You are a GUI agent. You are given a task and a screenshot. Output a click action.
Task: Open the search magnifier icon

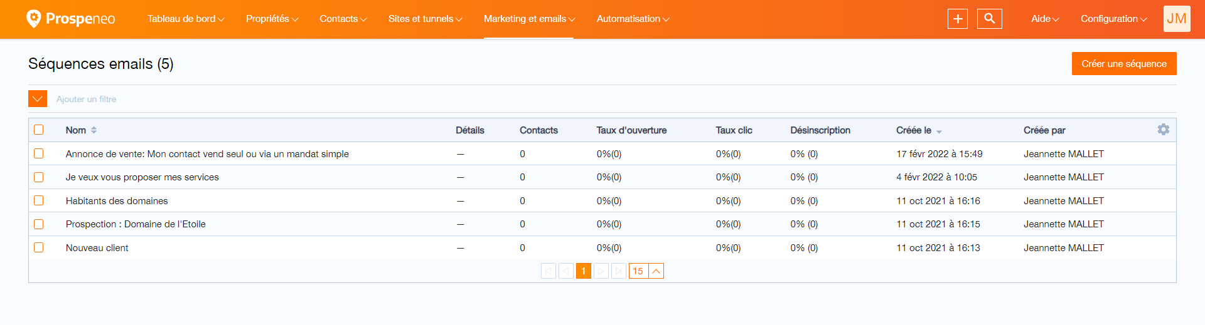point(990,19)
